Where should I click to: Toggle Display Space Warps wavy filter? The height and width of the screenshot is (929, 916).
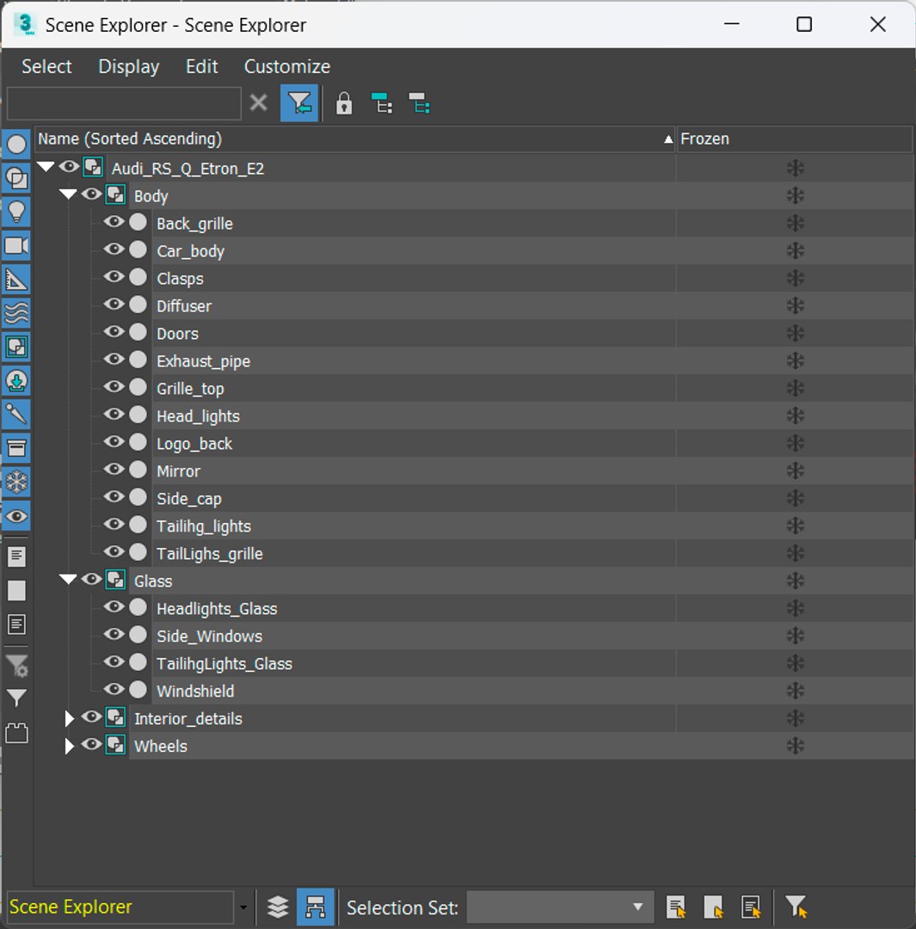16,313
